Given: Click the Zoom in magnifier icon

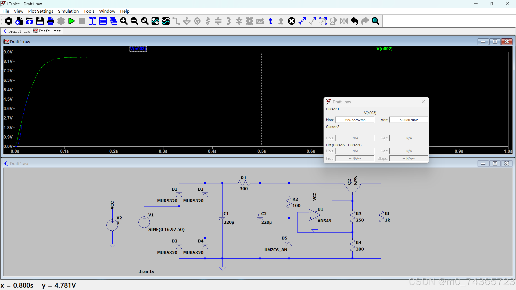Looking at the screenshot, I should [x=124, y=21].
